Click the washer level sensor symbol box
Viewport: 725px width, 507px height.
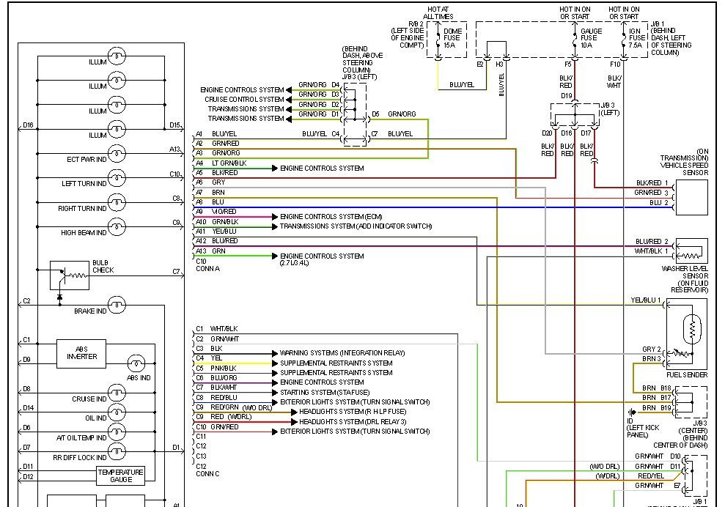pyautogui.click(x=692, y=251)
